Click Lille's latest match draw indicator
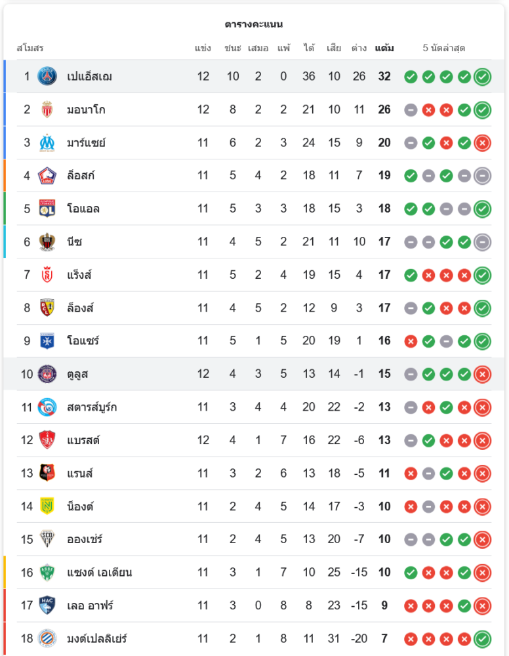This screenshot has width=509, height=656. 482,175
